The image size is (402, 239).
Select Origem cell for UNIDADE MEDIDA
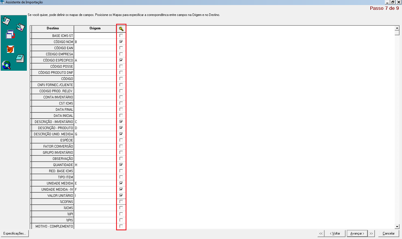tap(95, 183)
